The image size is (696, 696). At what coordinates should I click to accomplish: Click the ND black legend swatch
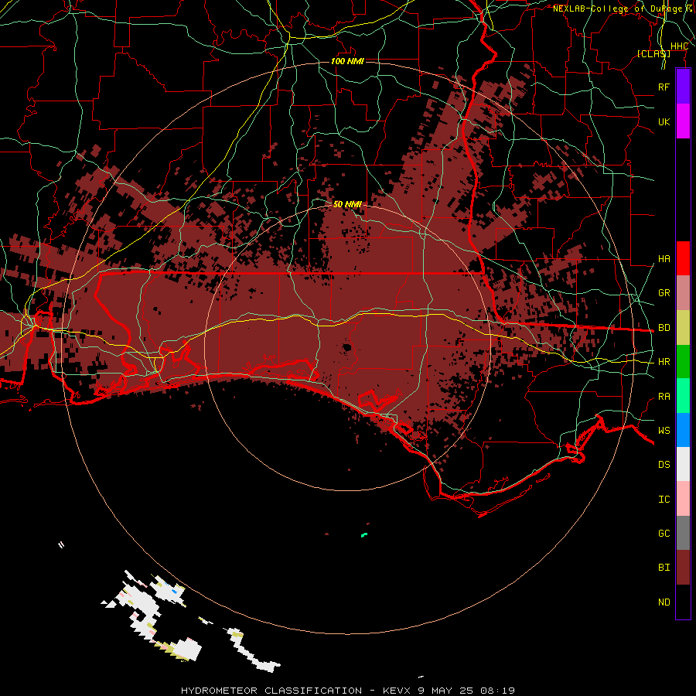pos(683,602)
